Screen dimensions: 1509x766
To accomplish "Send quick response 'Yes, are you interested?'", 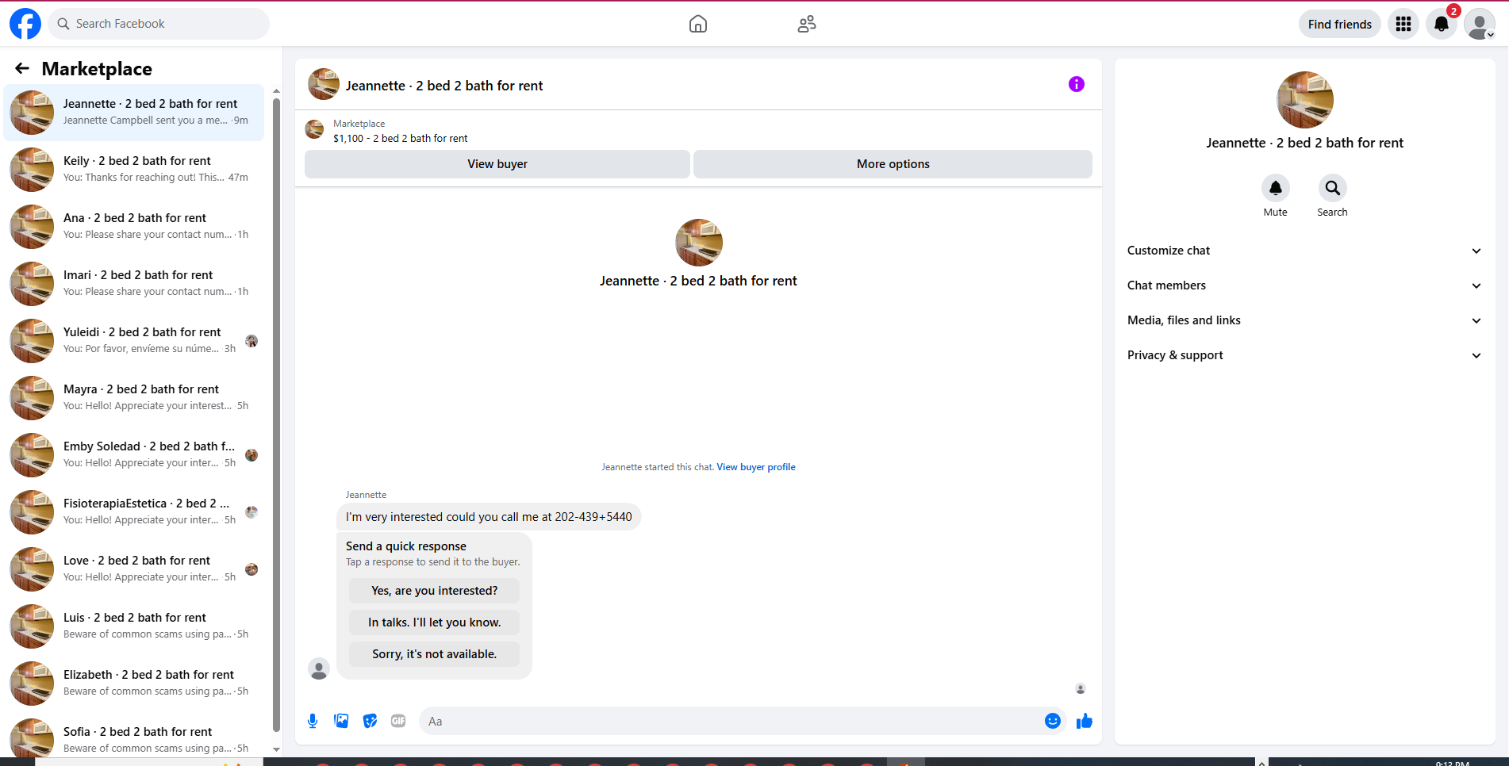I will (x=435, y=591).
